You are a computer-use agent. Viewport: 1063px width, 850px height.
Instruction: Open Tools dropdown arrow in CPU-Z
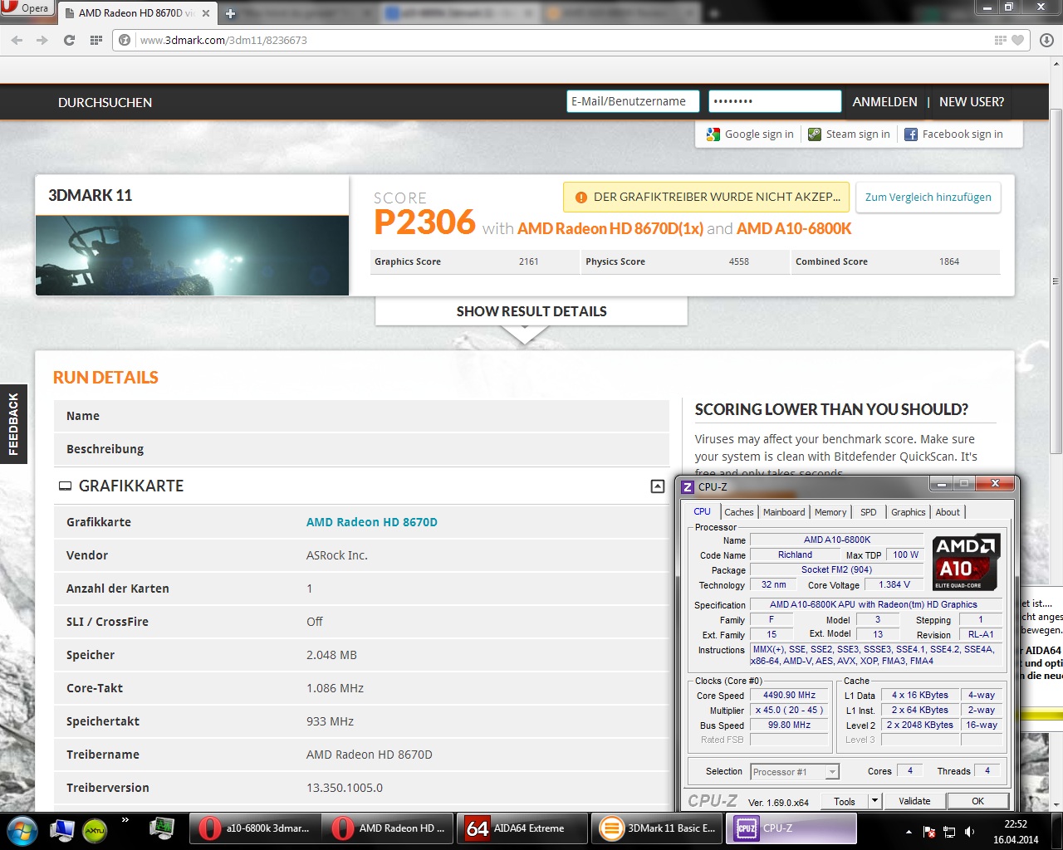pos(874,801)
